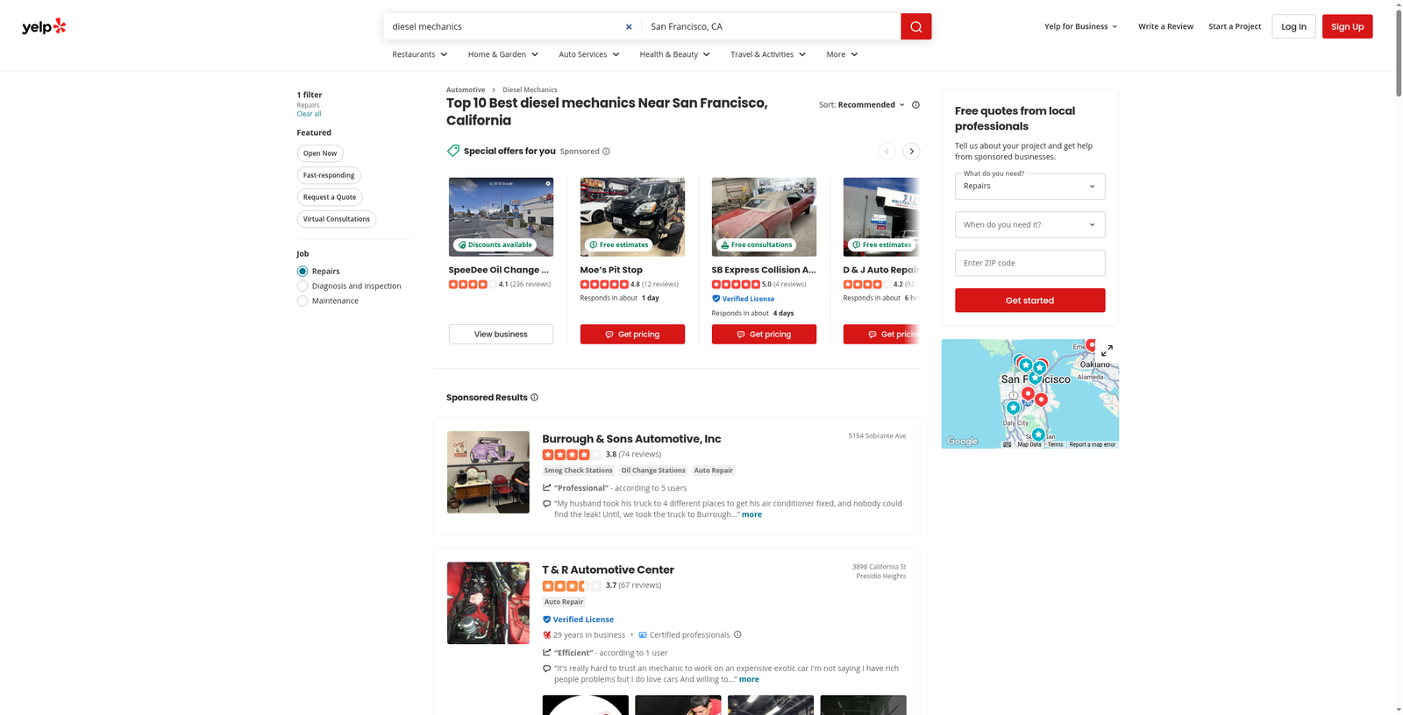Click SB Express Collision Verified License link

coord(748,299)
